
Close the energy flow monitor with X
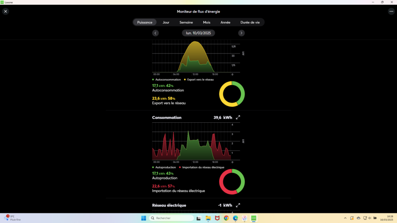coord(5,12)
